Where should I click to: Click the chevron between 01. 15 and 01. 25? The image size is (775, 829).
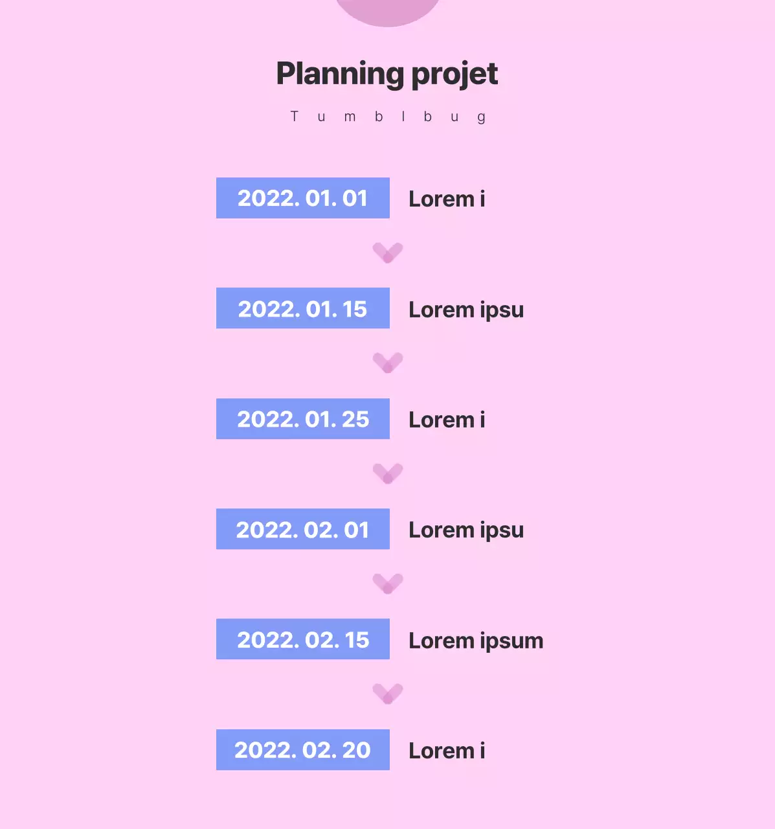coord(388,363)
